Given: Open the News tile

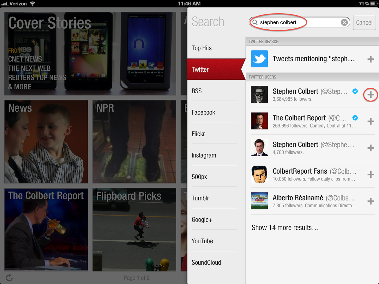Looking at the screenshot, I should (46, 142).
